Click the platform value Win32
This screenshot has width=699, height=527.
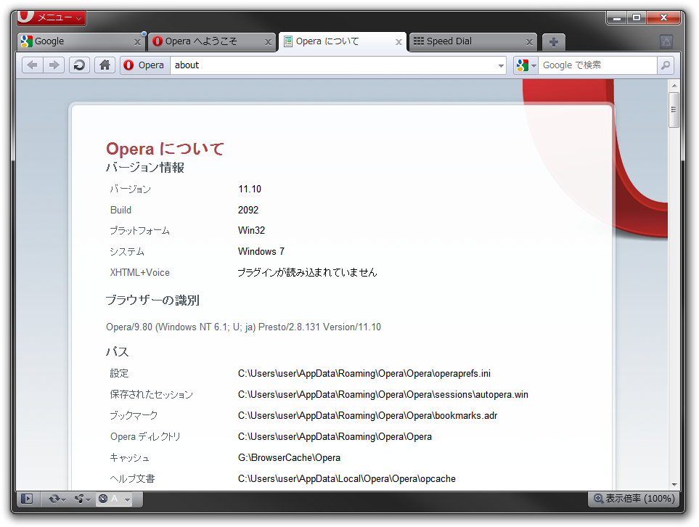pyautogui.click(x=251, y=231)
